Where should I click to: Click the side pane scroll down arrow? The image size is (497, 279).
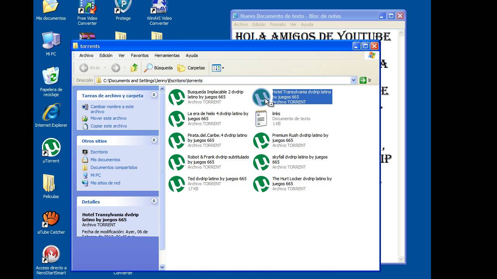(162, 267)
